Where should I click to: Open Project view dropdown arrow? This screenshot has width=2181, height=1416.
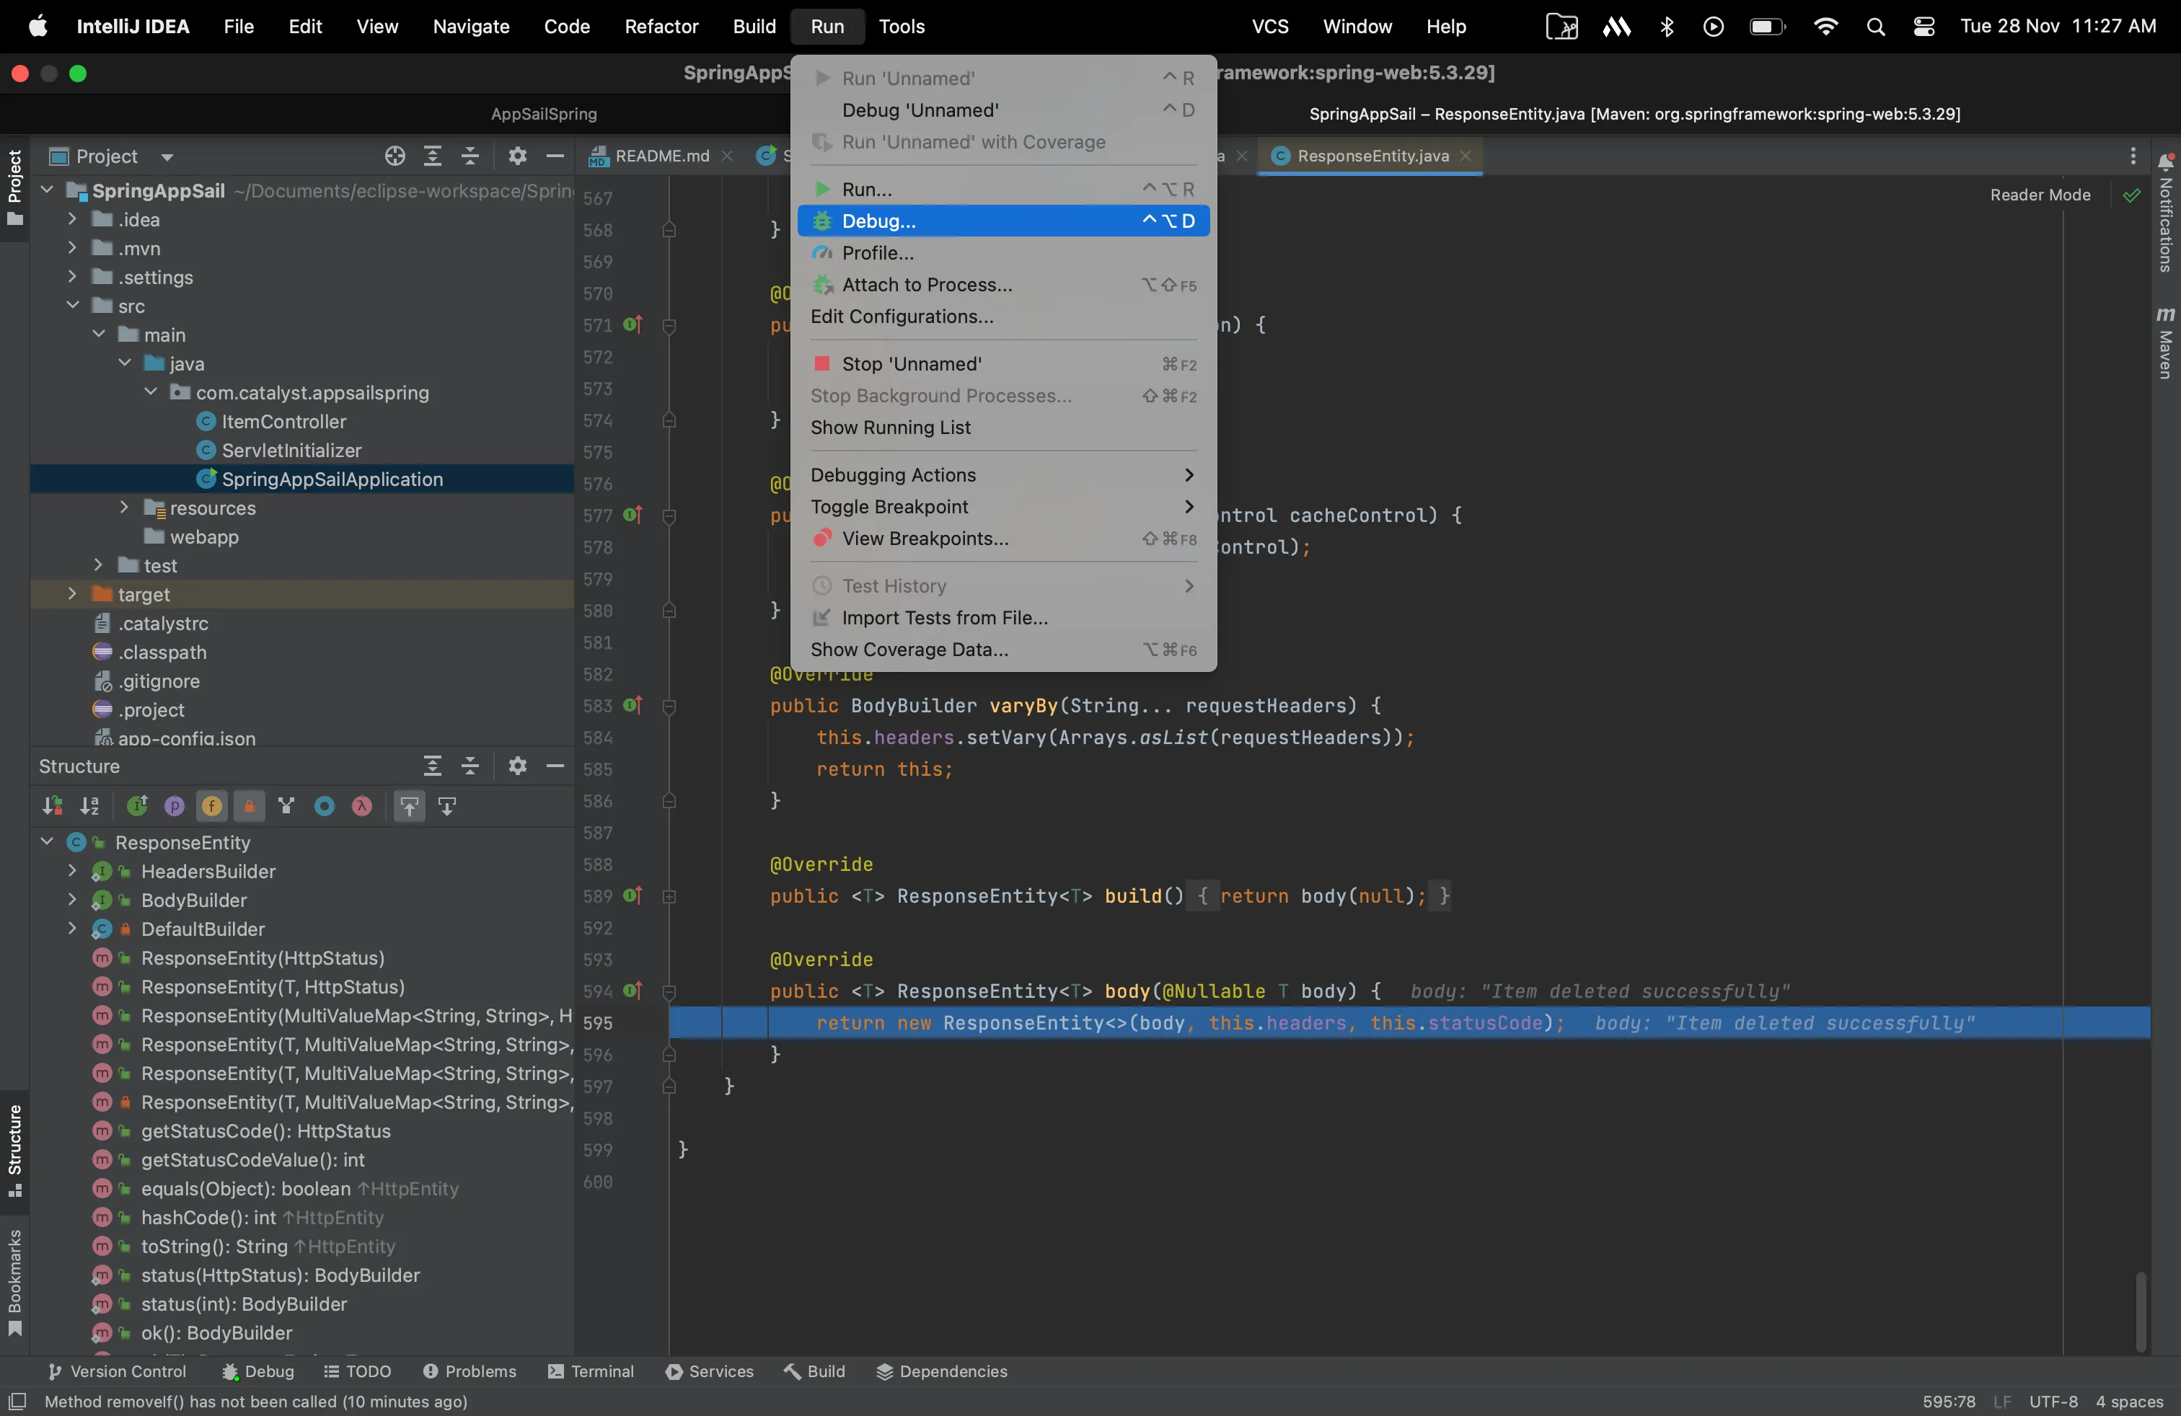tap(167, 156)
